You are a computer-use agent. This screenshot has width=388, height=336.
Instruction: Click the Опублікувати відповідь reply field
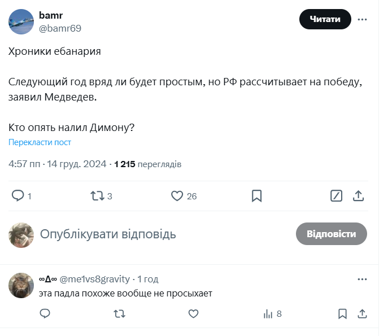pos(107,234)
